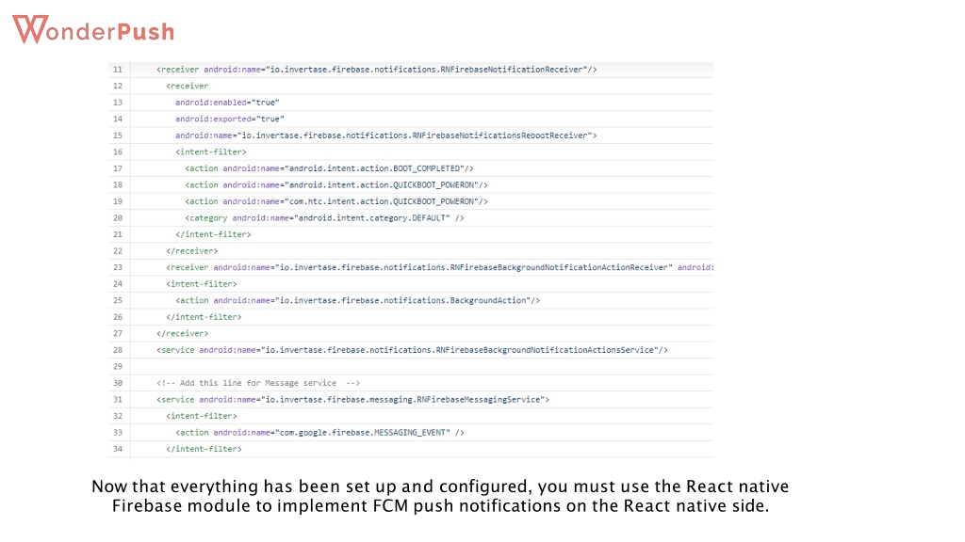Click the MESSAGING_EVENT action line

coord(319,433)
